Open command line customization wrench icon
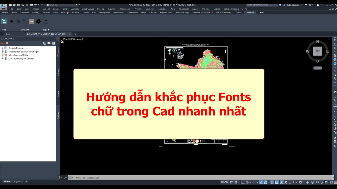 tap(66, 178)
